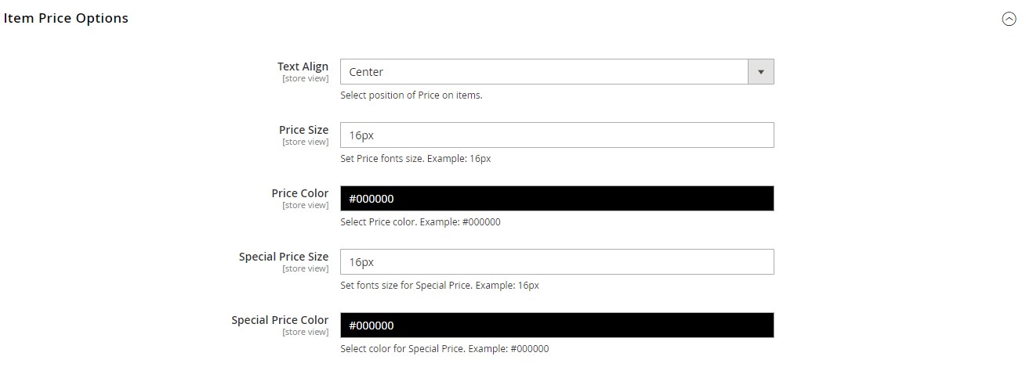Click the Special Price Size label
The width and height of the screenshot is (1026, 367).
[284, 257]
